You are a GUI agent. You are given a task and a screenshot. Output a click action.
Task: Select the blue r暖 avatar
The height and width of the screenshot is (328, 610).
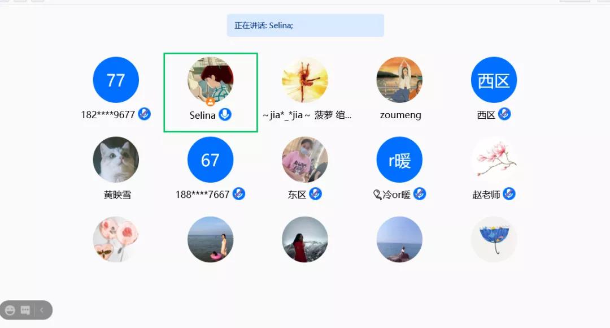click(399, 159)
